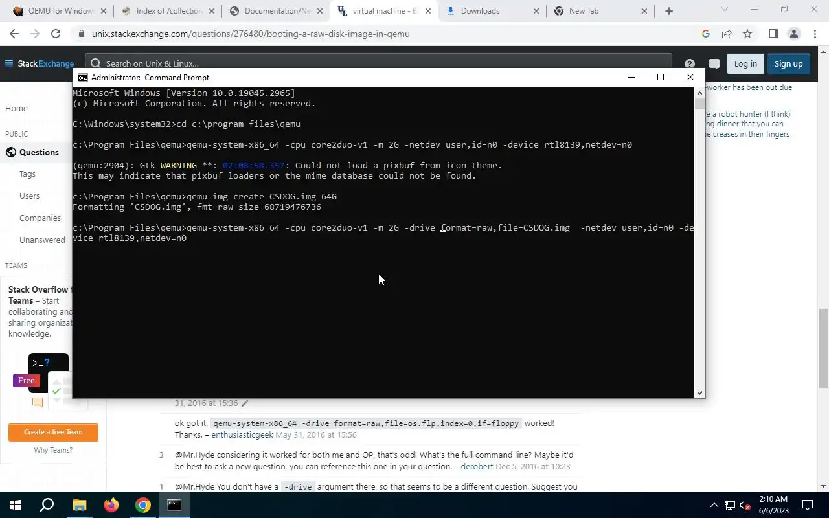Open derobert user profile link
The height and width of the screenshot is (518, 829).
pyautogui.click(x=477, y=466)
